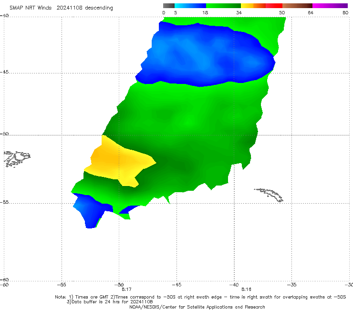Viewport: 353px width, 310px height.
Task: Pick the brown segment of the color bar
Action: 297,6
